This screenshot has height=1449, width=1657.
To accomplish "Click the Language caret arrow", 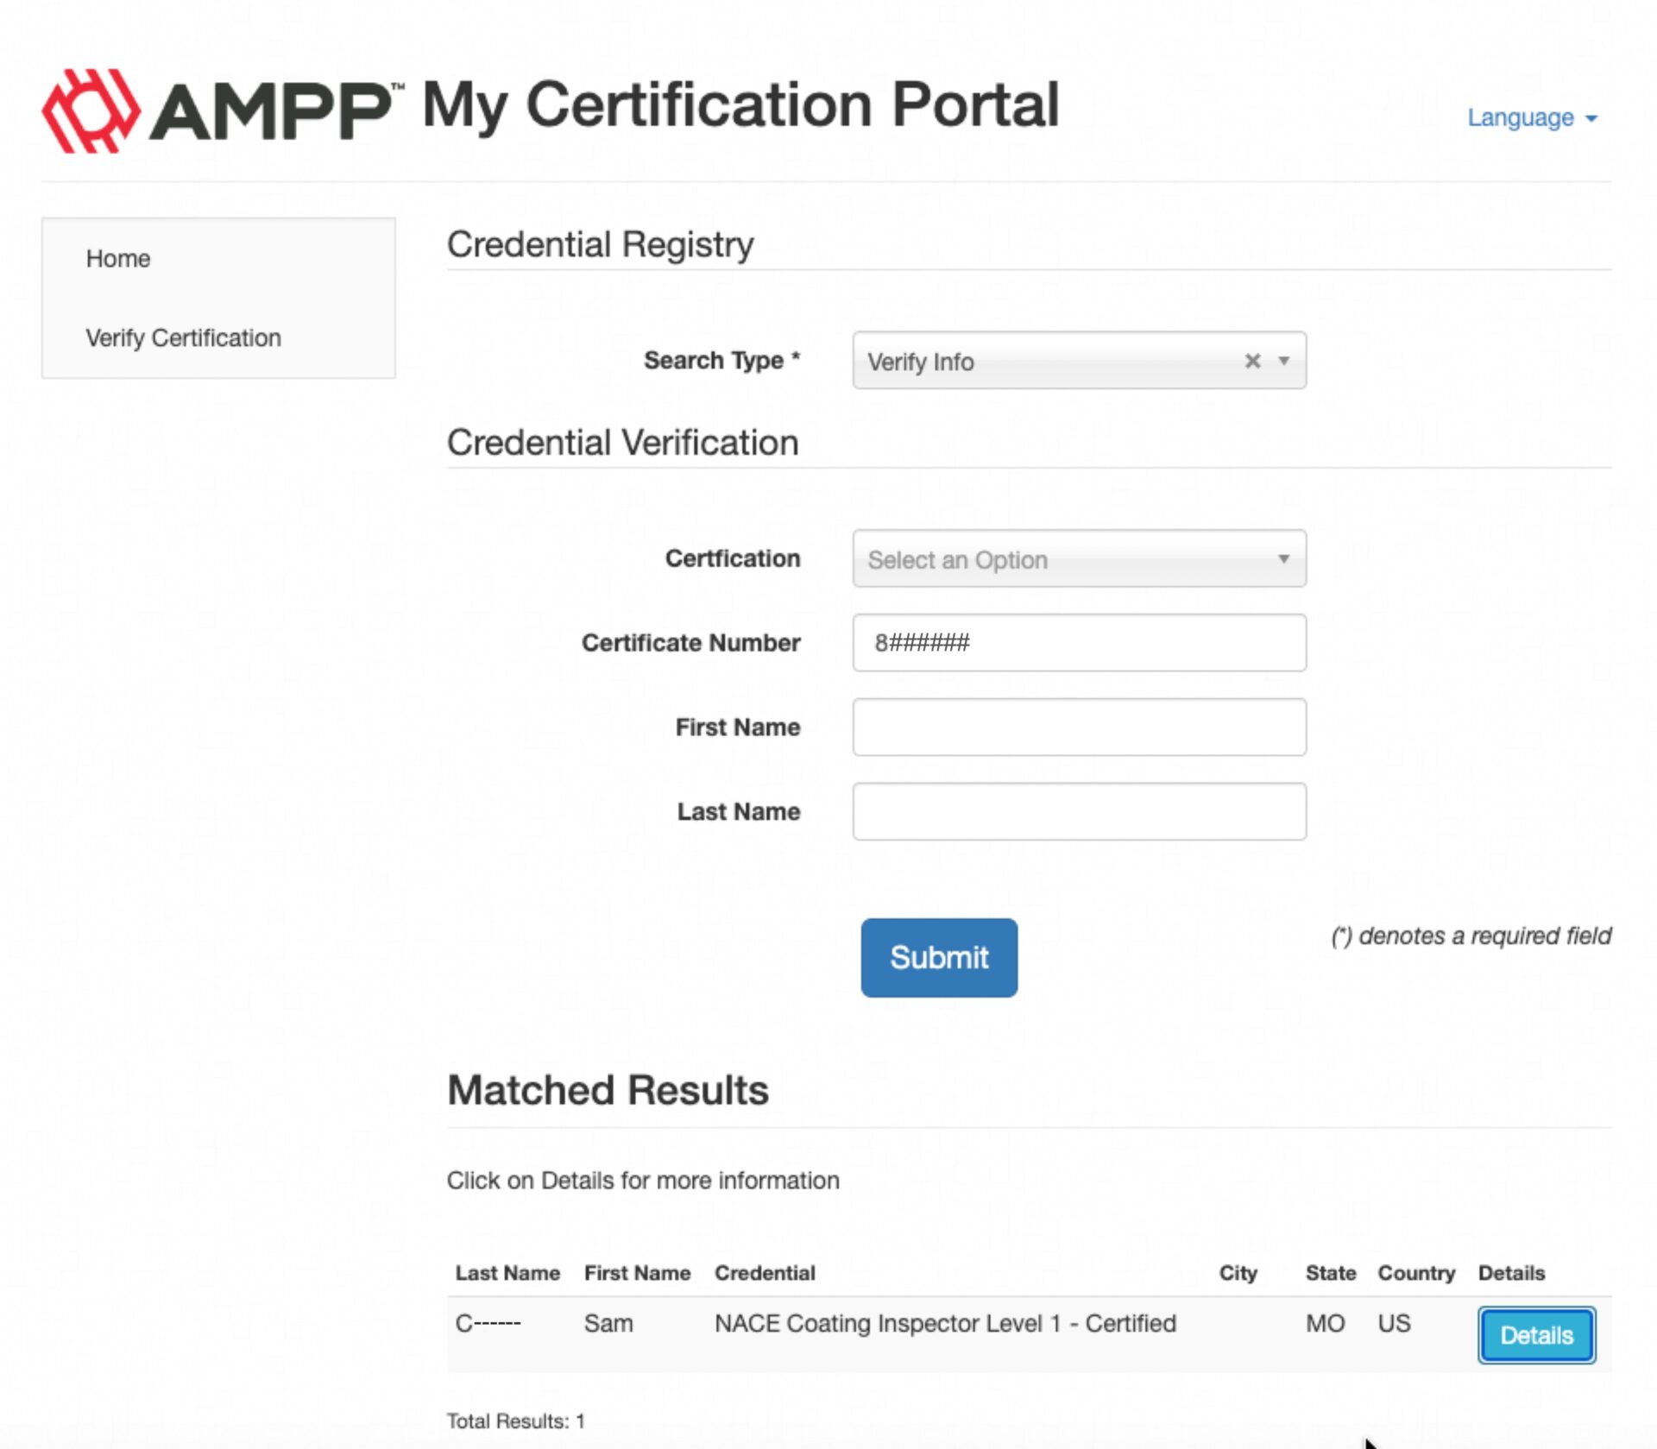I will 1591,118.
